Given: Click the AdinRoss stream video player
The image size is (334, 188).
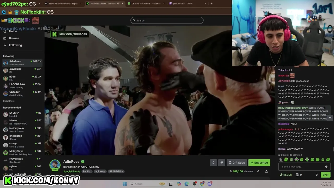Looking at the screenshot, I should 159,90.
